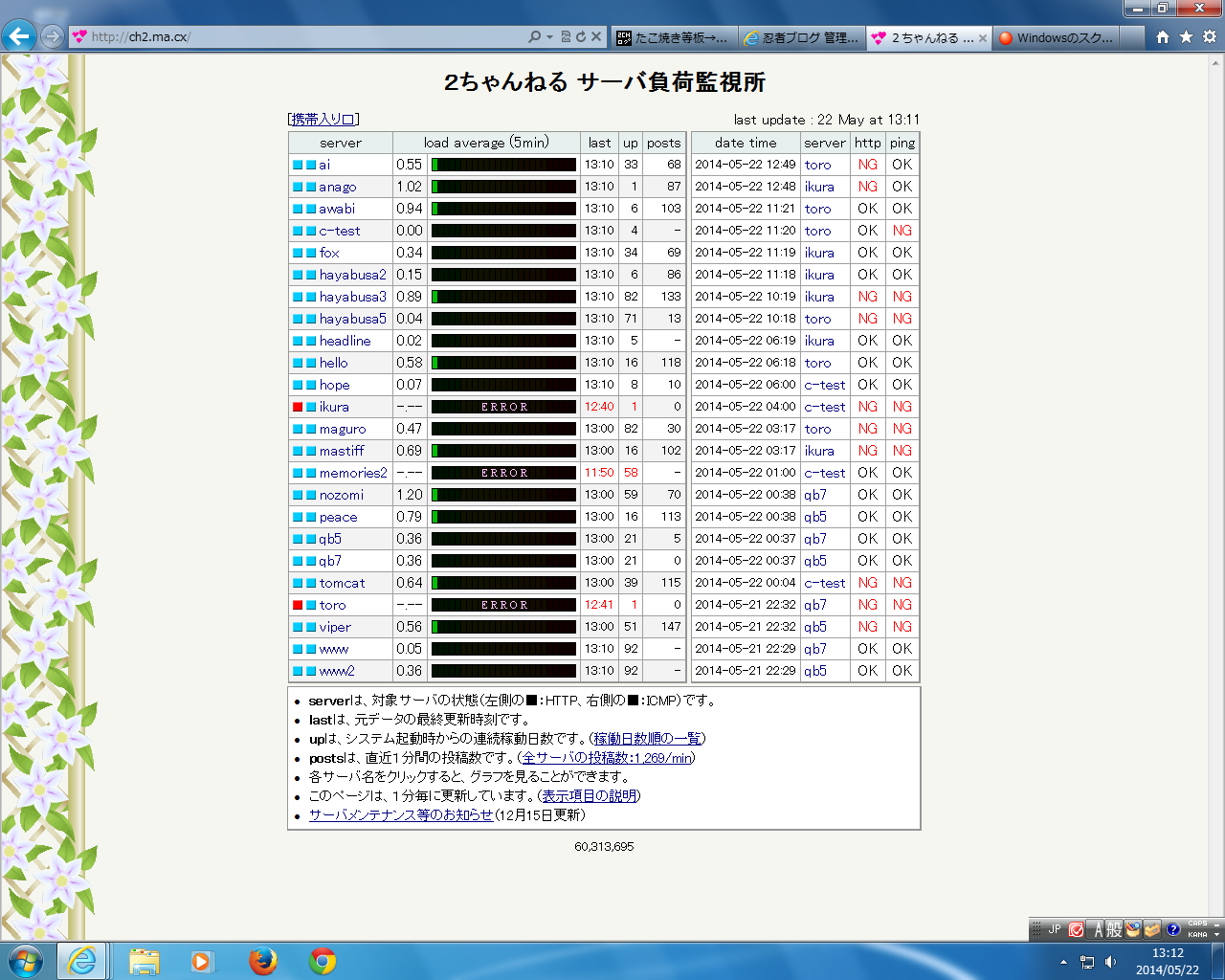1225x980 pixels.
Task: Open Windows Explorer from the taskbar
Action: click(x=145, y=961)
